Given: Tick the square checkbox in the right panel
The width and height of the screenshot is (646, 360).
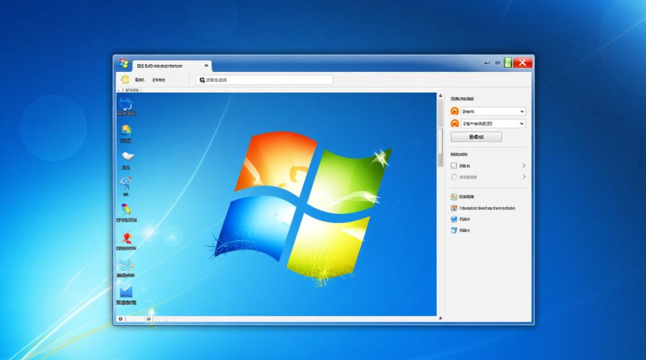Looking at the screenshot, I should point(454,165).
